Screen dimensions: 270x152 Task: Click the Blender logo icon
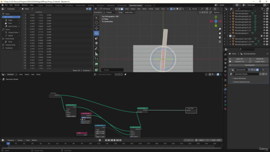click(x=3, y=5)
